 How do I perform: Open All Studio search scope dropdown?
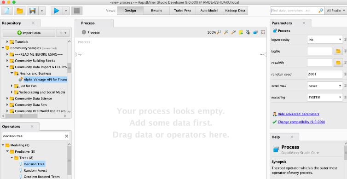click(x=335, y=11)
